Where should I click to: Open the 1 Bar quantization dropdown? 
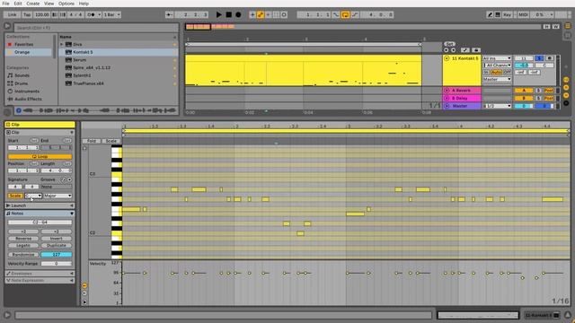(111, 14)
